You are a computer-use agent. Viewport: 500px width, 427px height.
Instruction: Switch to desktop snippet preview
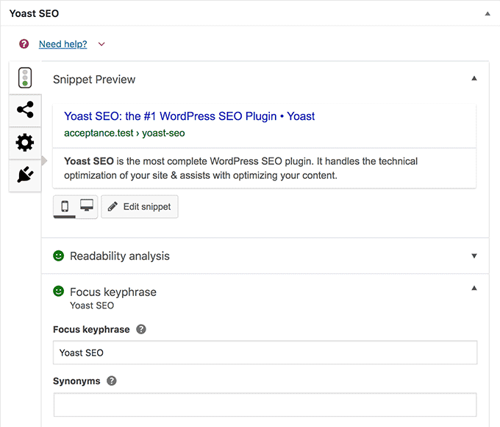click(87, 205)
